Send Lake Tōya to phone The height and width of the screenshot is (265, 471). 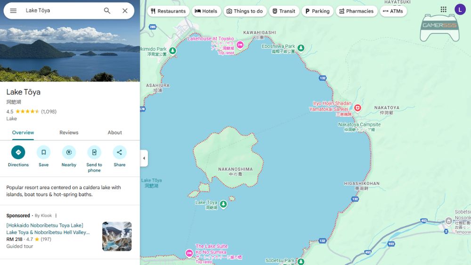click(x=94, y=153)
